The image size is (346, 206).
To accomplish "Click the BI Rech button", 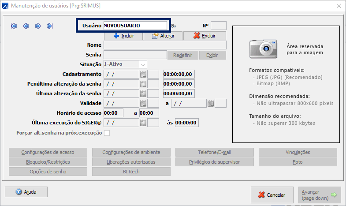I will (131, 172).
